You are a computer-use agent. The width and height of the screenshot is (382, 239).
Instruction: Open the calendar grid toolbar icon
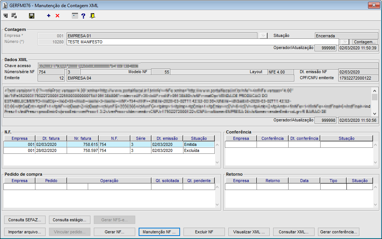(x=75, y=16)
